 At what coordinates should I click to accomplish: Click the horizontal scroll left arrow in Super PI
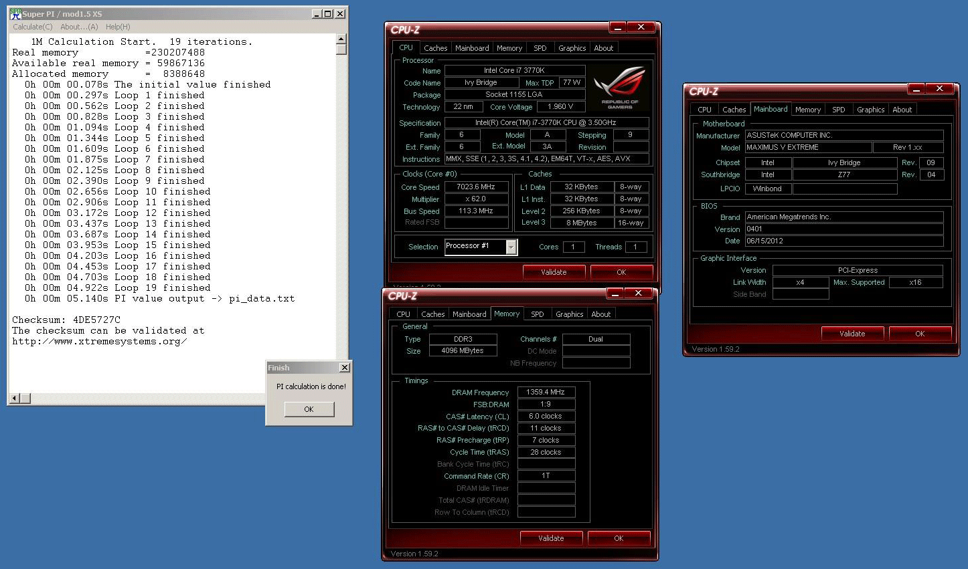pyautogui.click(x=14, y=399)
